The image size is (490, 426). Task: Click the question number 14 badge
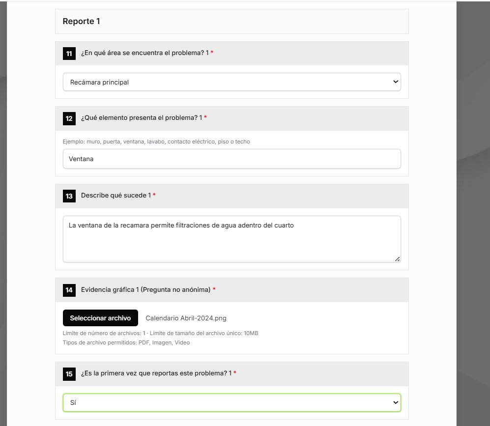coord(69,290)
